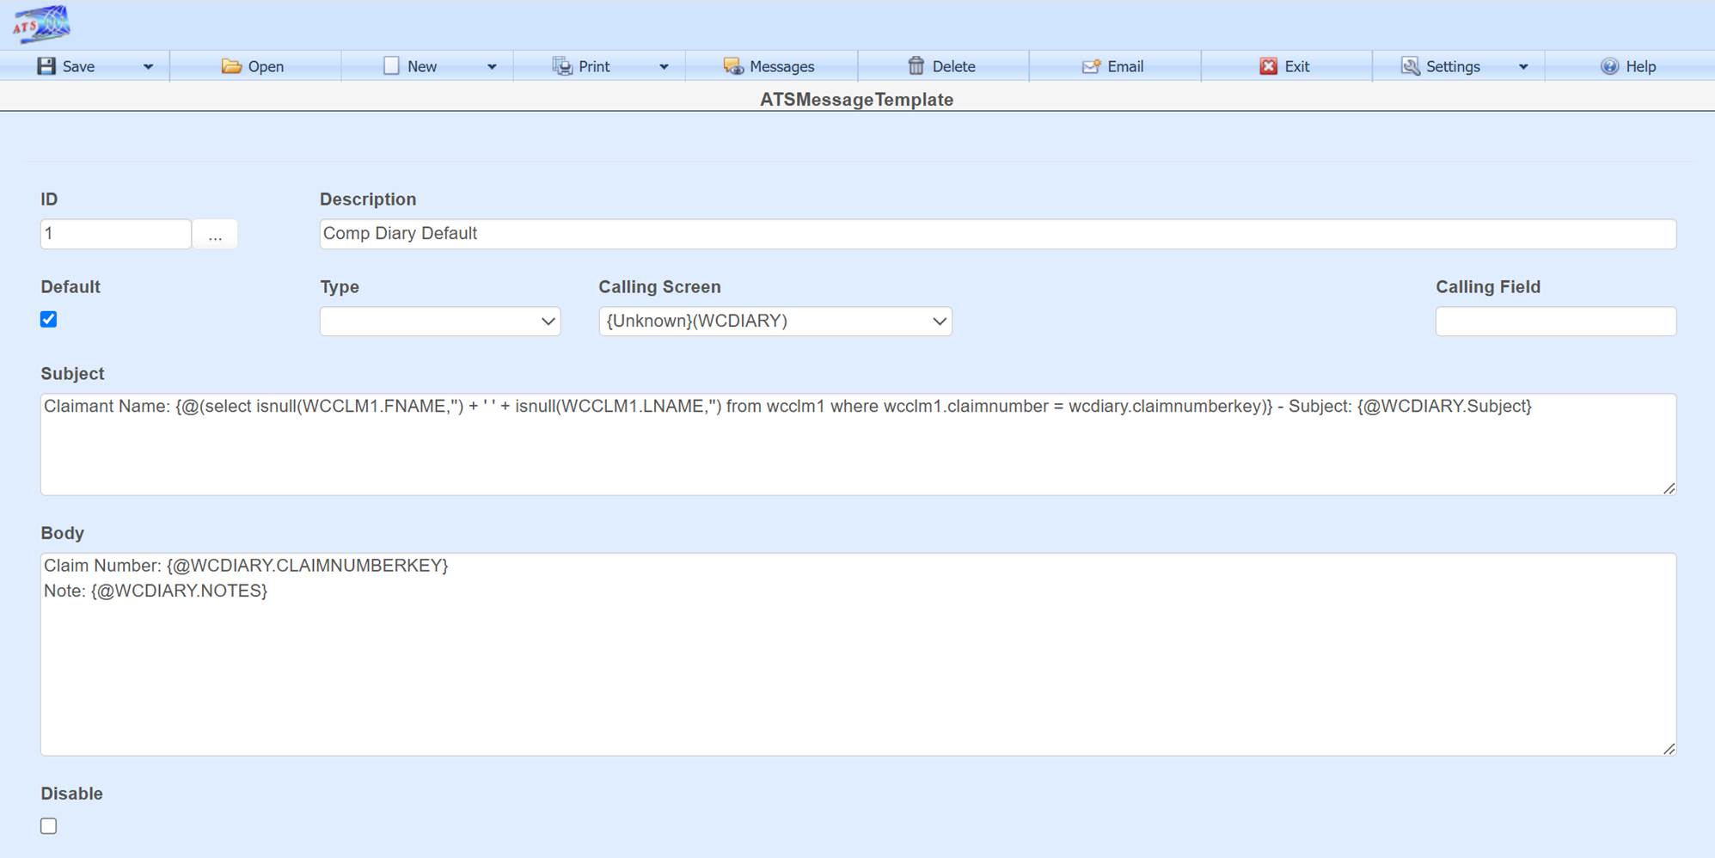Delete the template using the trash icon

(916, 65)
